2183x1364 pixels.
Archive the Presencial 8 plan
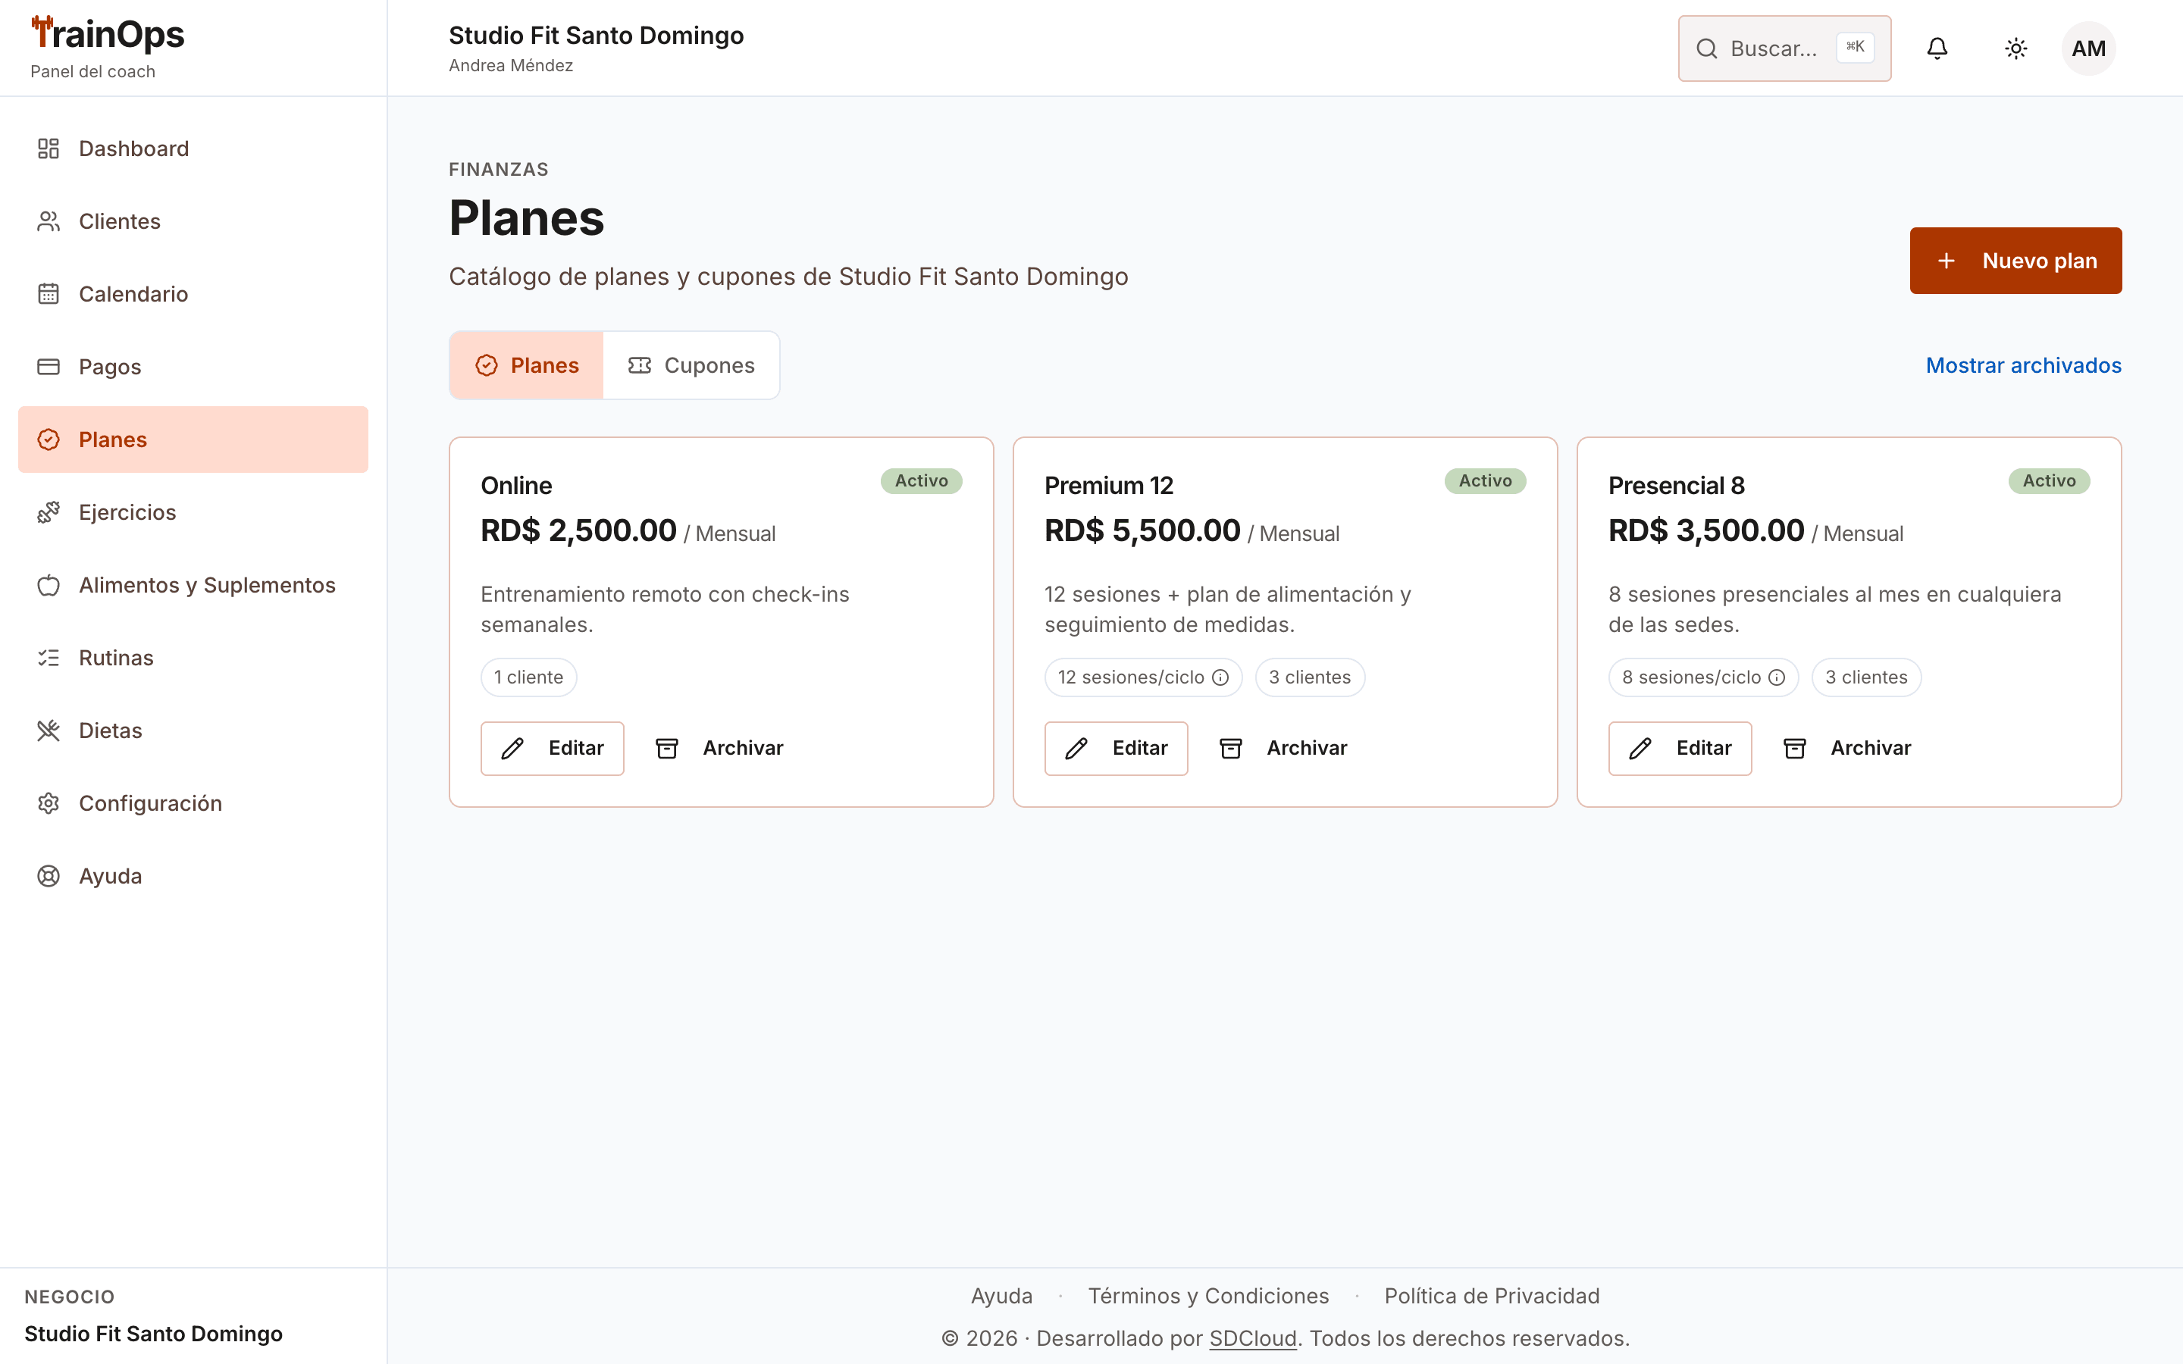tap(1846, 748)
